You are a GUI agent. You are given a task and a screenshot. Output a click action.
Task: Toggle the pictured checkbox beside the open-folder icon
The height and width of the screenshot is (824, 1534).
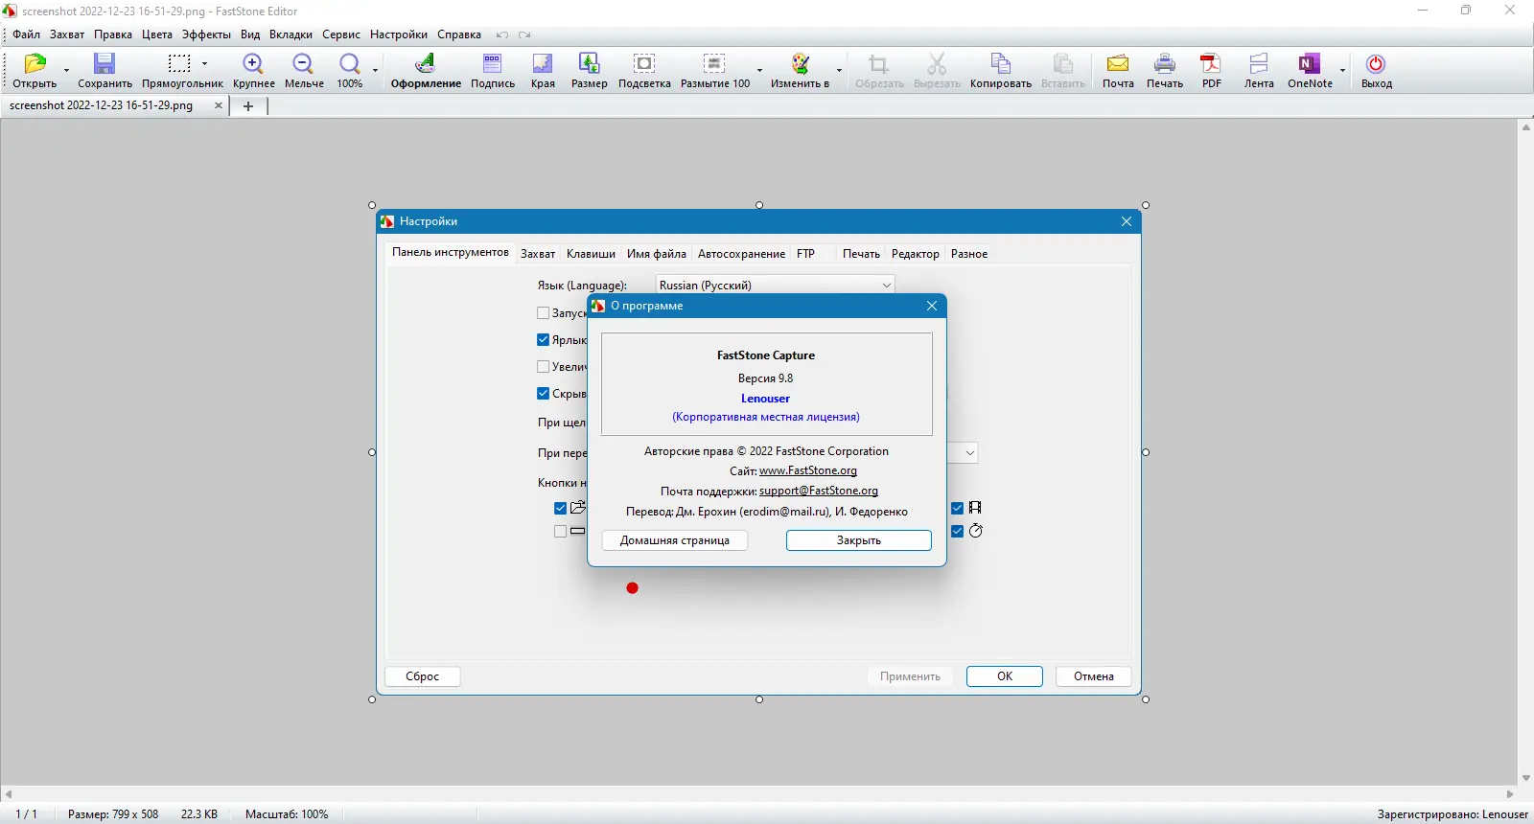[x=561, y=509]
